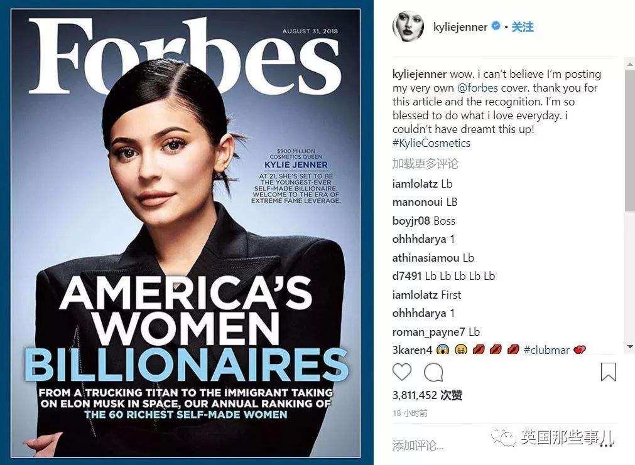Click the scrollbar down arrow in comments
This screenshot has height=465, width=635.
point(630,347)
